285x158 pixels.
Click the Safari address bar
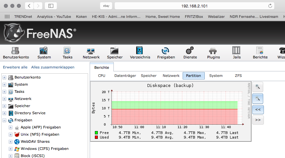click(x=194, y=6)
